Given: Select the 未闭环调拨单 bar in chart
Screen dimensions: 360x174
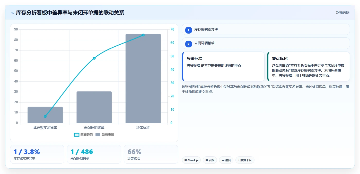Looking at the screenshot, I should click(94, 107).
